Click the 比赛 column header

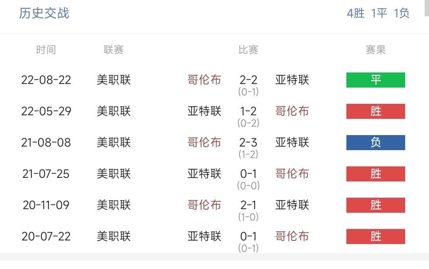click(x=248, y=50)
